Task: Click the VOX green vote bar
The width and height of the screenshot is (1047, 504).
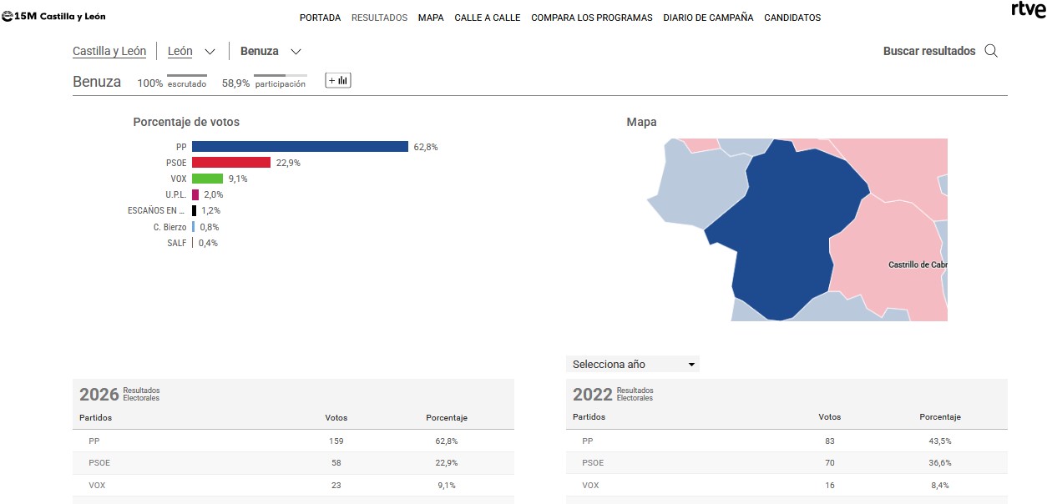Action: point(207,179)
